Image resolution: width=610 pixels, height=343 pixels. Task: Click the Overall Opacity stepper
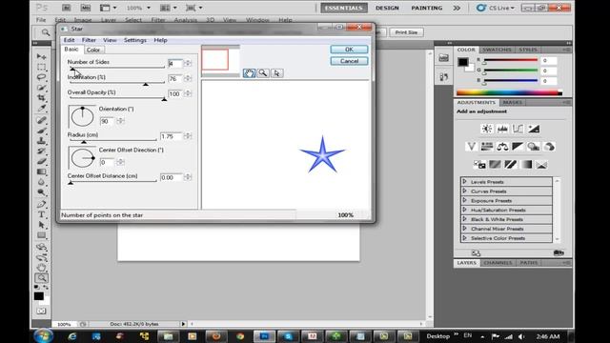[x=188, y=93]
